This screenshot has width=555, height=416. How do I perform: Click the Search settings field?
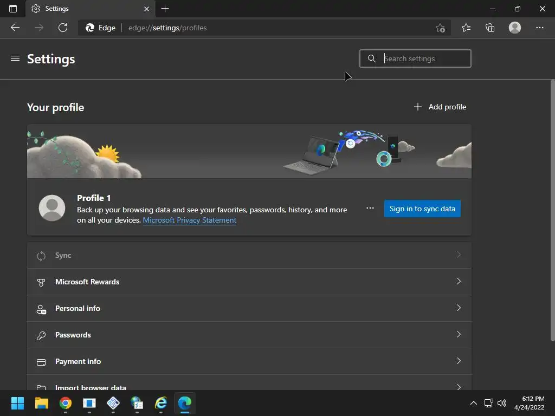point(415,58)
